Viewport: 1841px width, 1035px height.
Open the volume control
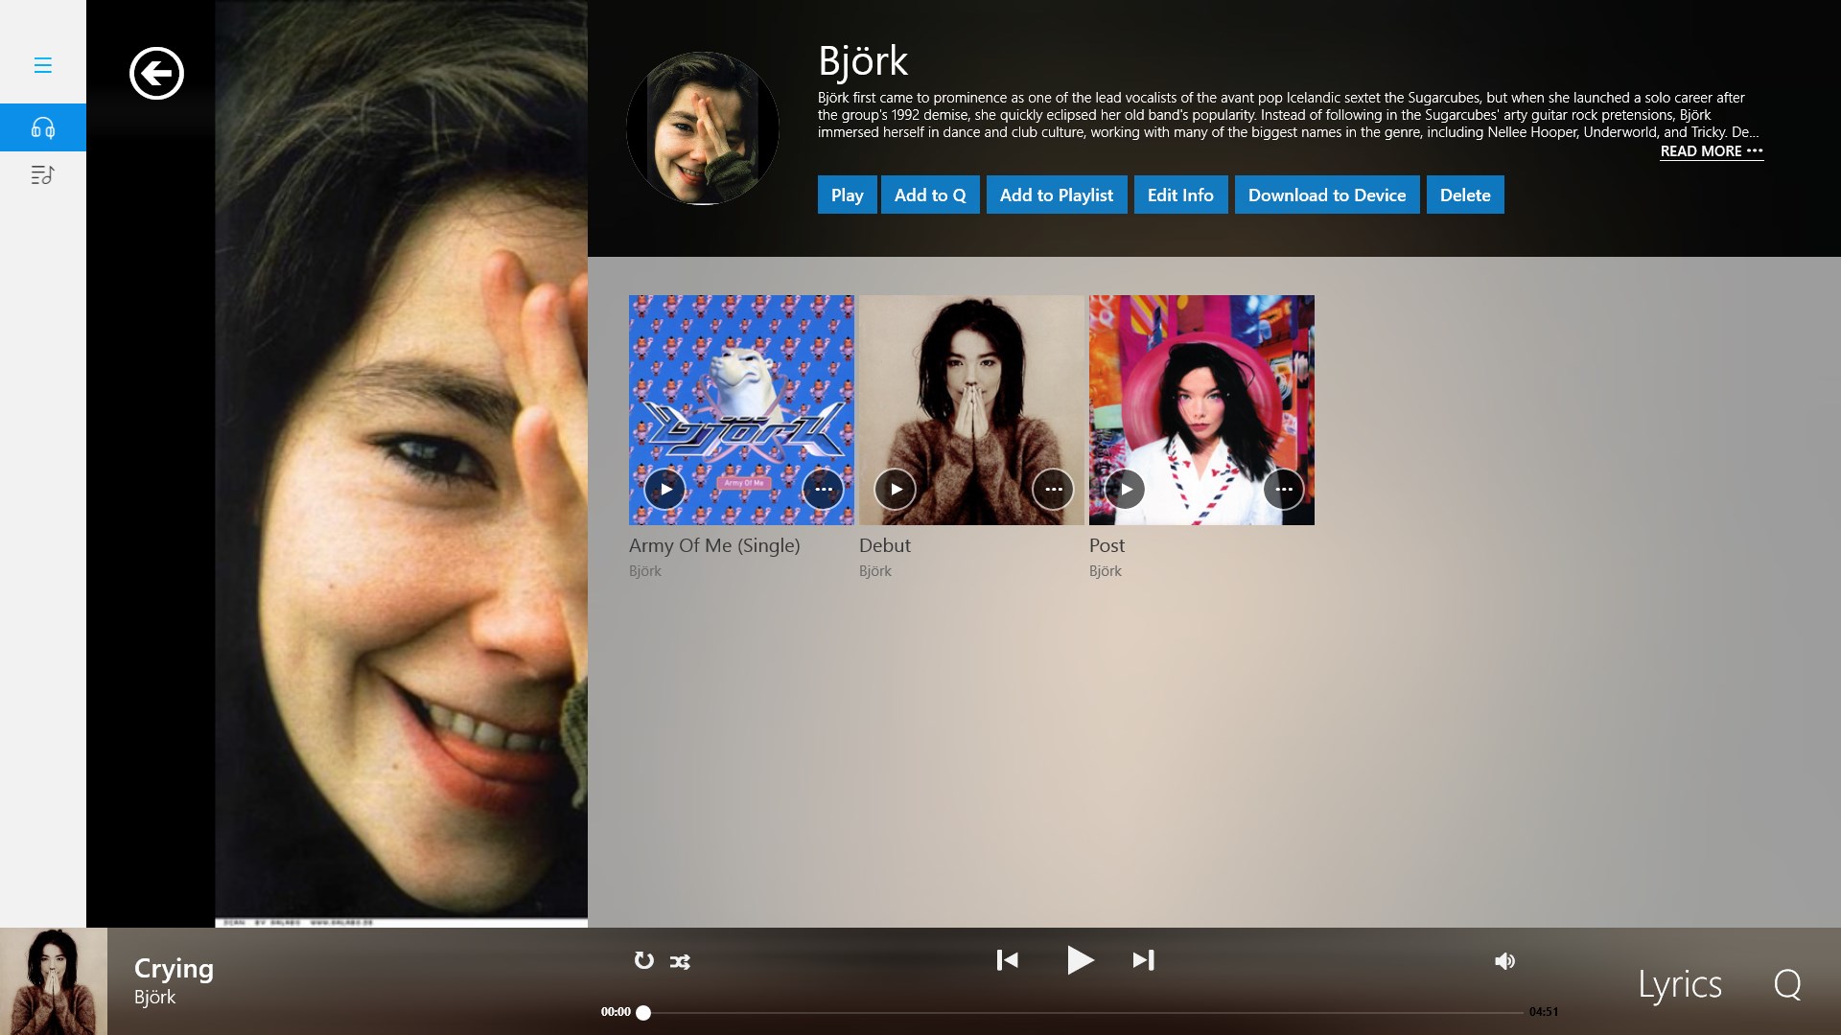coord(1504,960)
